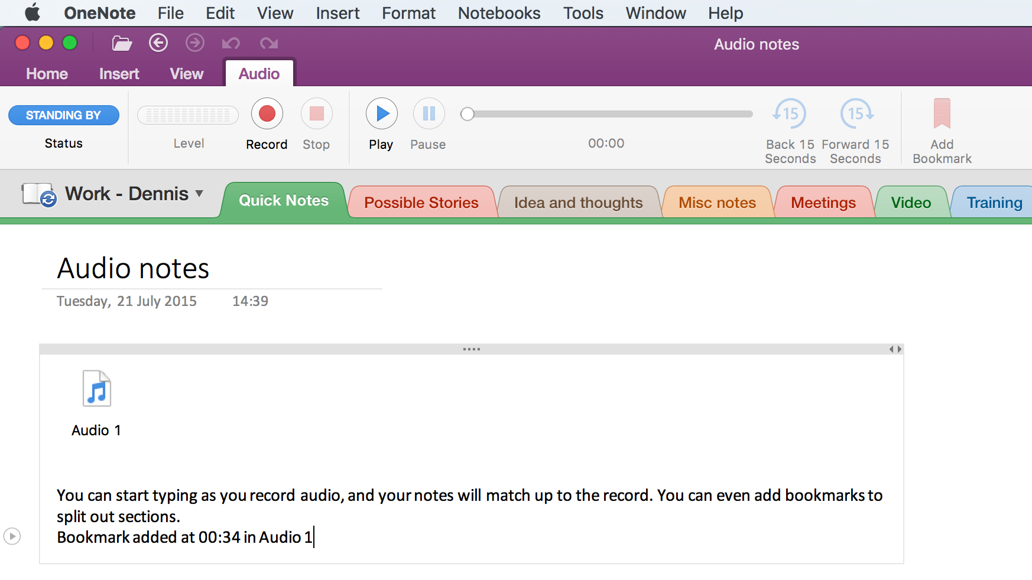Expand the note container options via dots handle

471,348
